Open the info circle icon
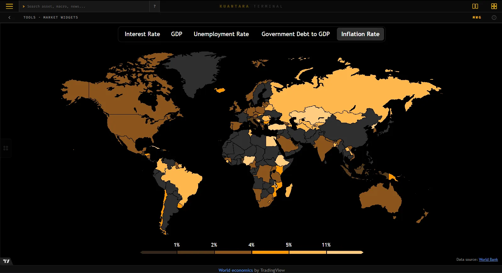 click(x=494, y=18)
